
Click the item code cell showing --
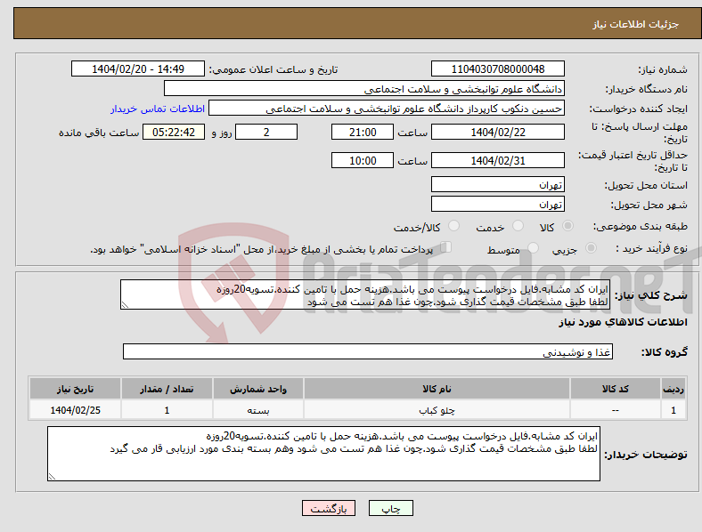616,410
